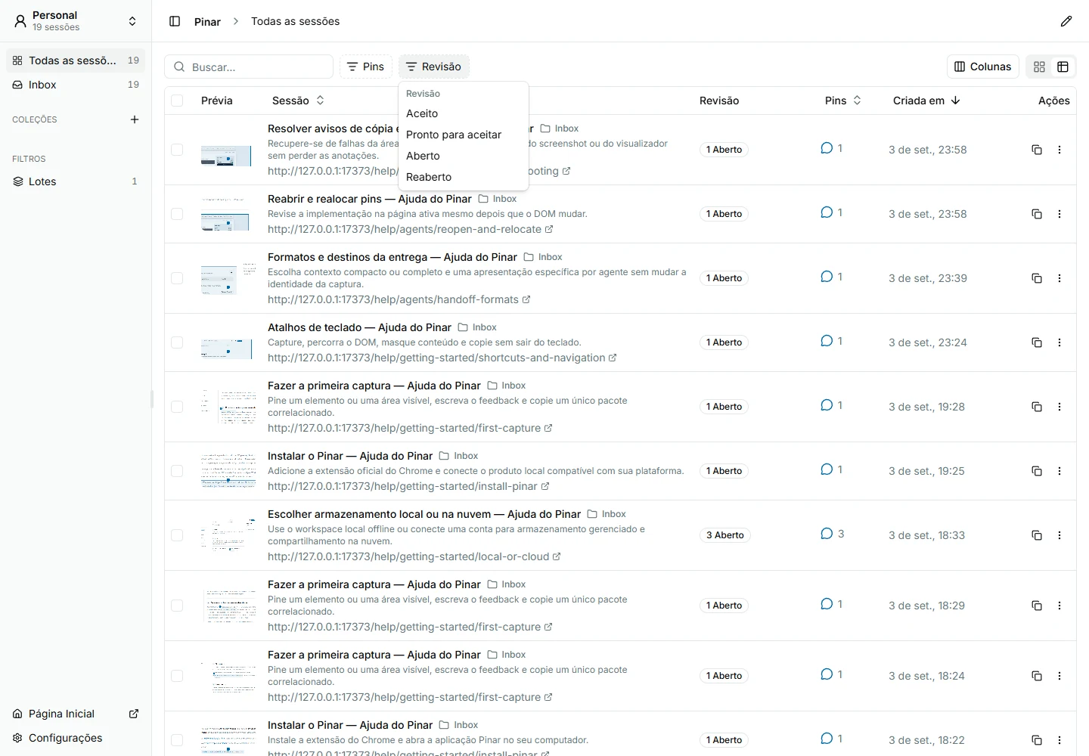The height and width of the screenshot is (756, 1089).
Task: Copy the 'Reabrir e realocar pins' session
Action: click(1037, 214)
